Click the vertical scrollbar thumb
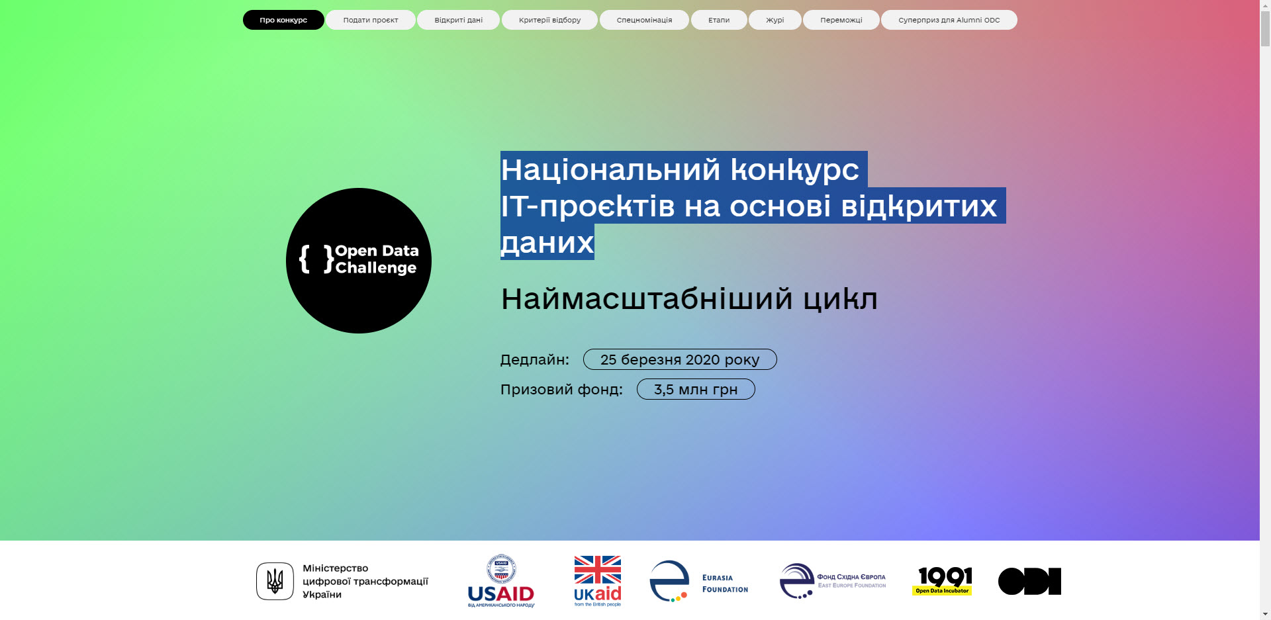Viewport: 1271px width, 620px height. (x=1265, y=29)
